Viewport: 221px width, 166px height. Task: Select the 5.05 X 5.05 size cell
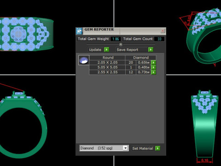click(x=107, y=67)
